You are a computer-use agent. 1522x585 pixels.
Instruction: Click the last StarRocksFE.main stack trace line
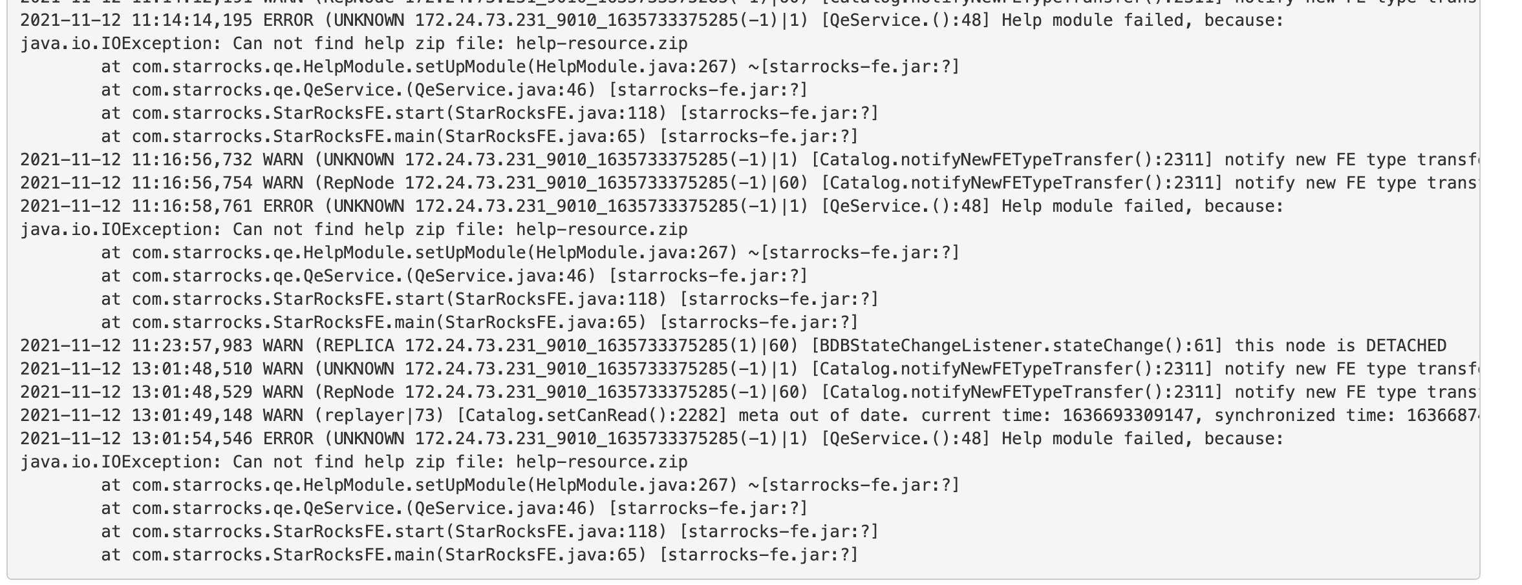(479, 555)
